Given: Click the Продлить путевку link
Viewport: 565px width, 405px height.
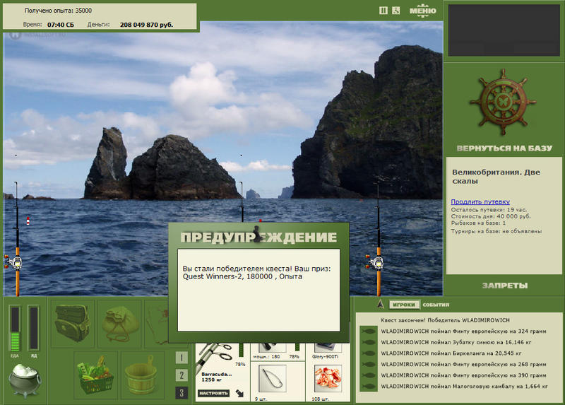Looking at the screenshot, I should click(480, 201).
